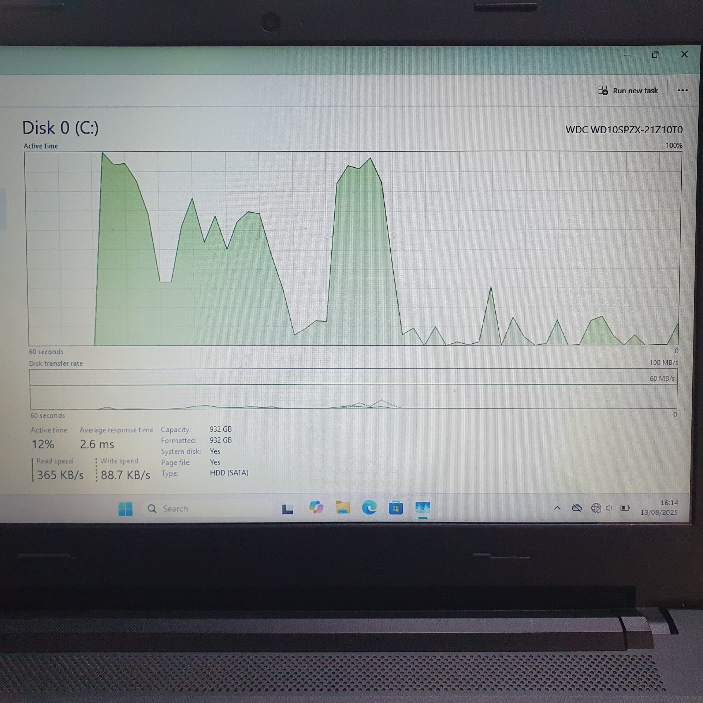Click the Task Manager taskbar icon
The width and height of the screenshot is (703, 703).
pos(423,508)
